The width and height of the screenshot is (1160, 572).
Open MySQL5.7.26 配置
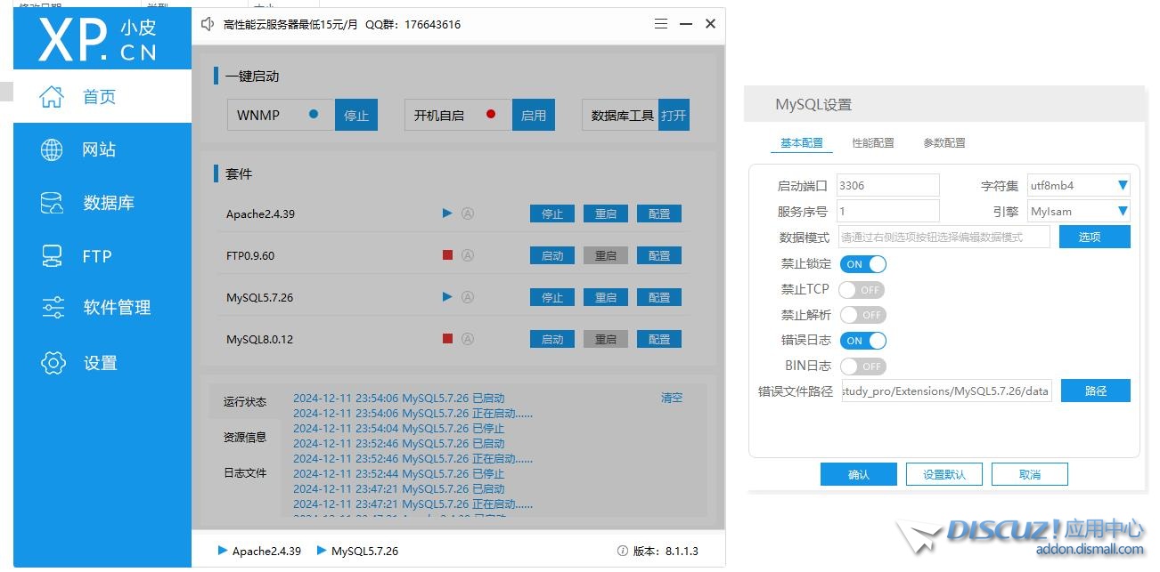click(x=659, y=297)
